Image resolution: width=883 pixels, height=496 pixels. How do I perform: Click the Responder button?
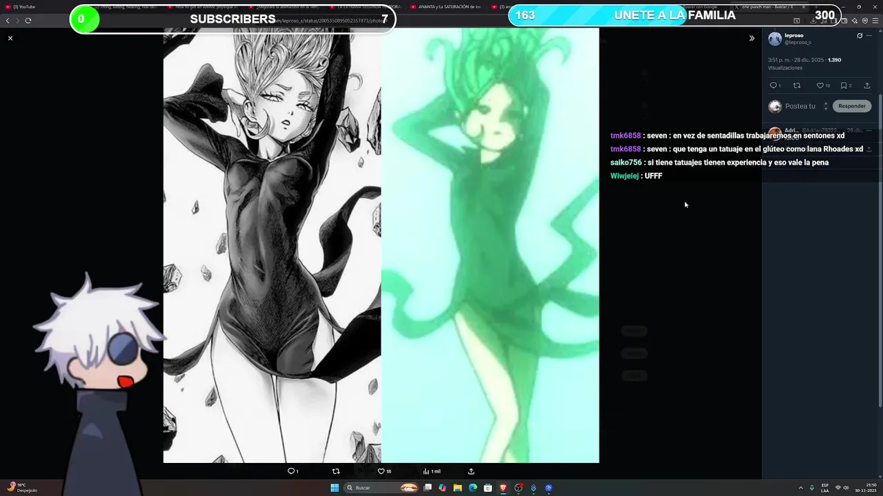852,106
